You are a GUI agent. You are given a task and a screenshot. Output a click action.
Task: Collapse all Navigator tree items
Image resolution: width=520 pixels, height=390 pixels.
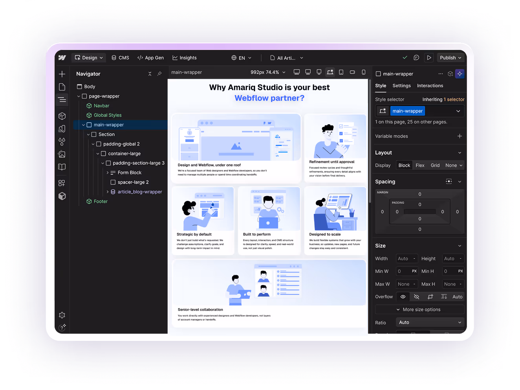click(150, 74)
